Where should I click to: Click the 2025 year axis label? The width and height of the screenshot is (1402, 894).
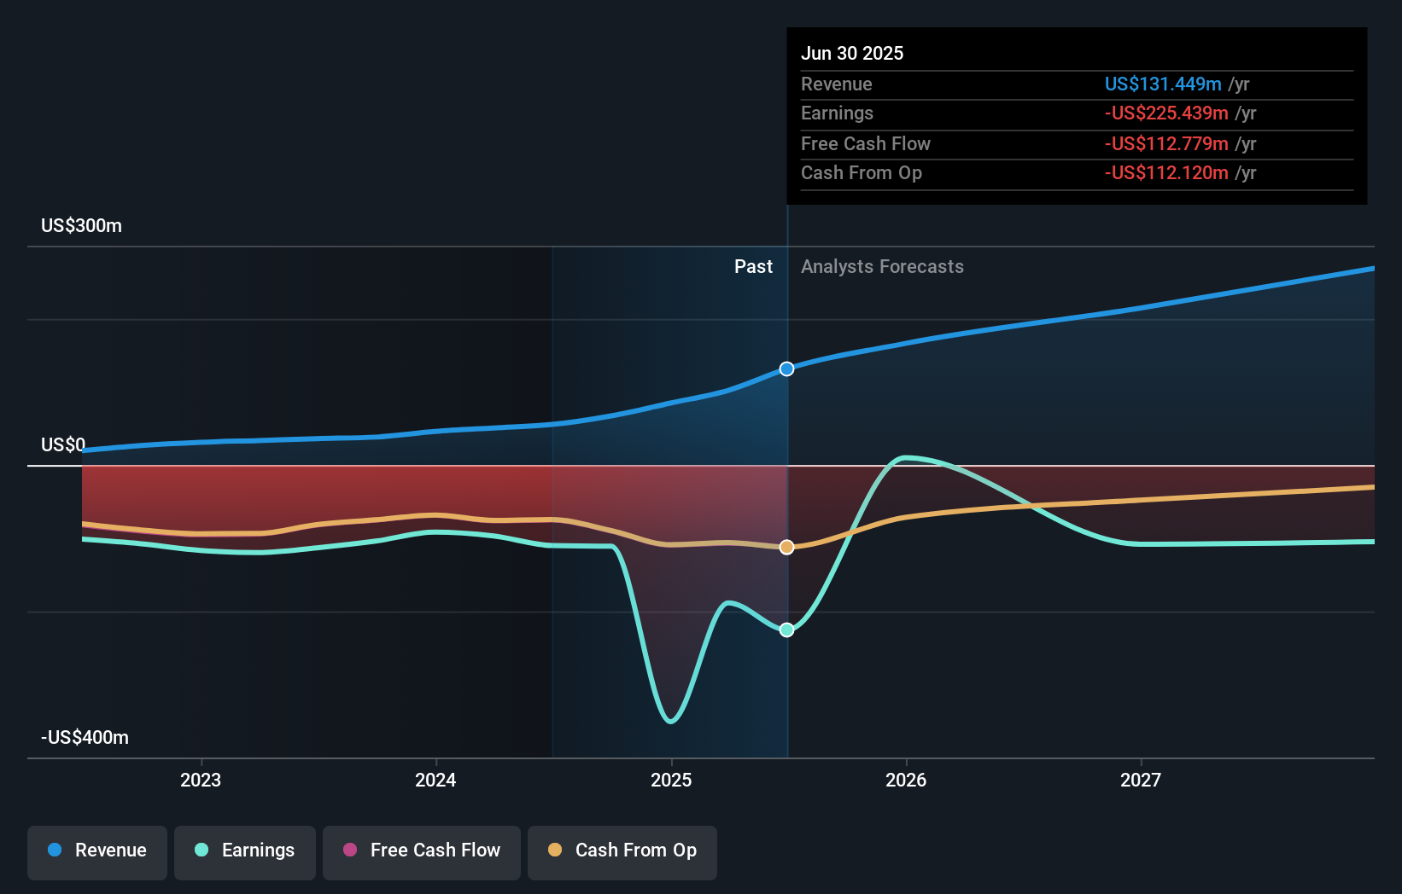pos(672,779)
